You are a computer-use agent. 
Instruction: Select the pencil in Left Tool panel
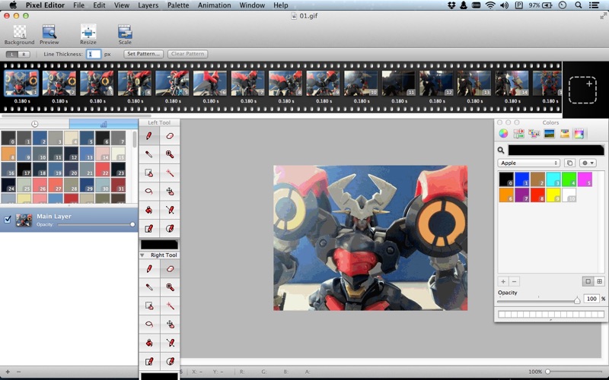[x=149, y=135]
